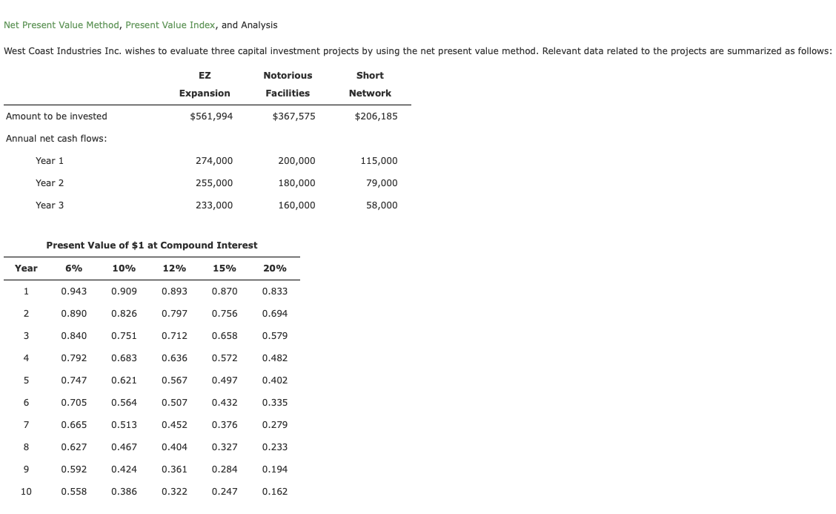
Task: Select the 10% column header
Action: 124,268
